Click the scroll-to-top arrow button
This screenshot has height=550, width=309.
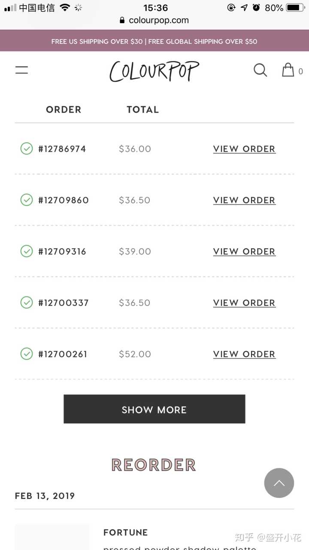click(279, 483)
